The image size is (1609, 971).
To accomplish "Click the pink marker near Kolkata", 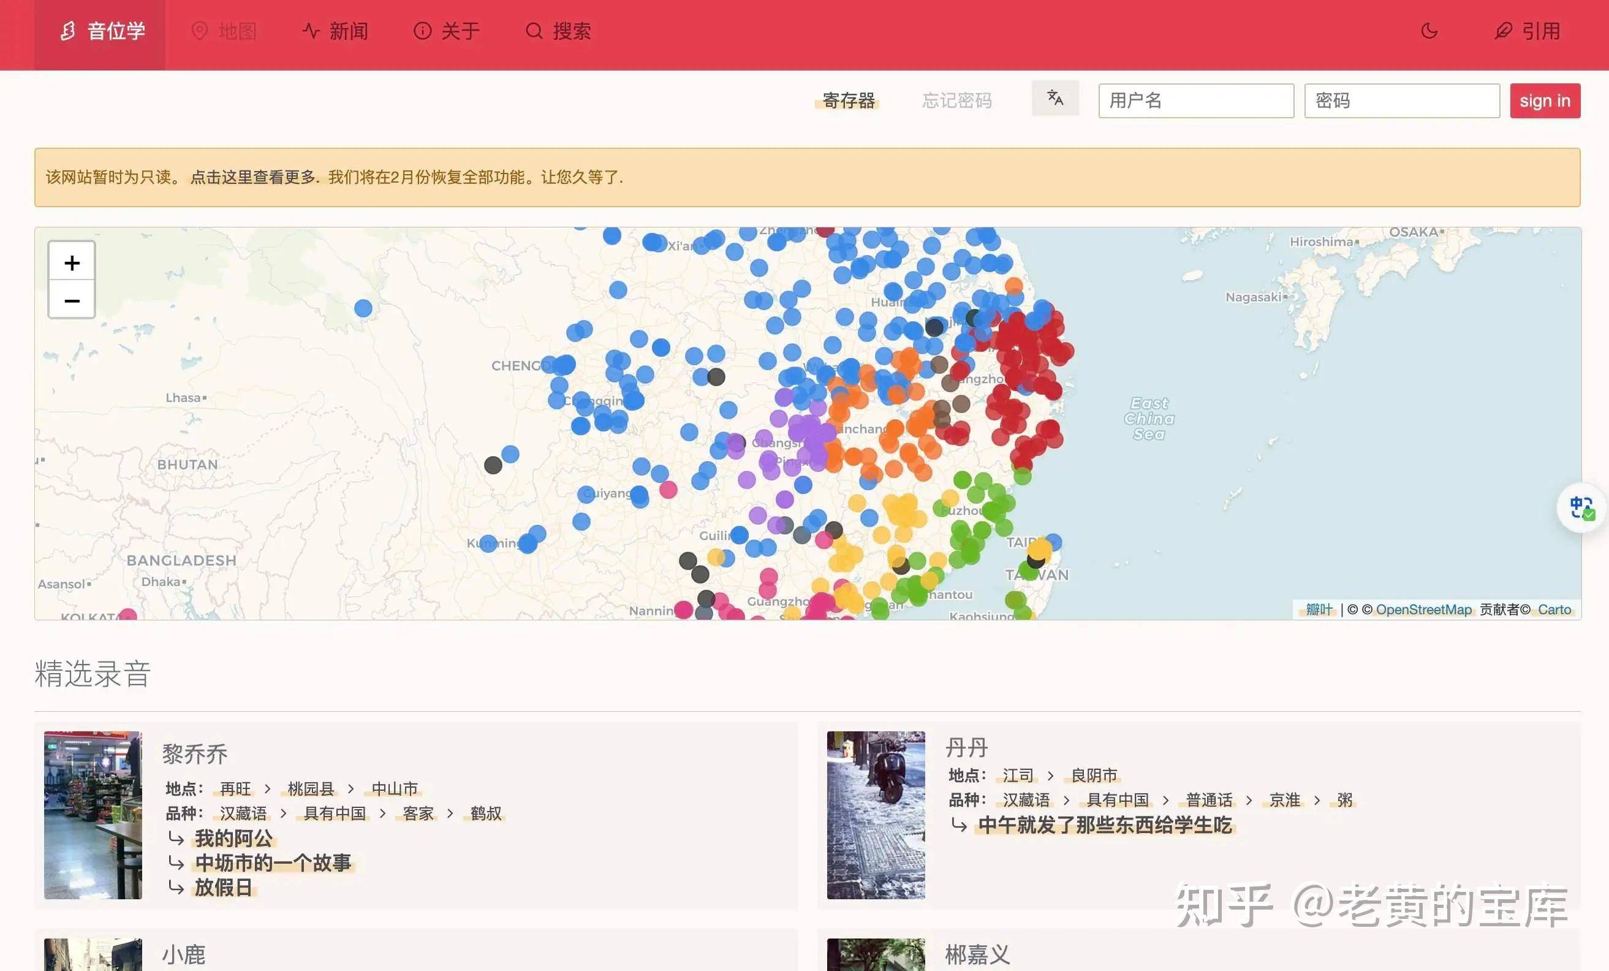I will tap(128, 615).
